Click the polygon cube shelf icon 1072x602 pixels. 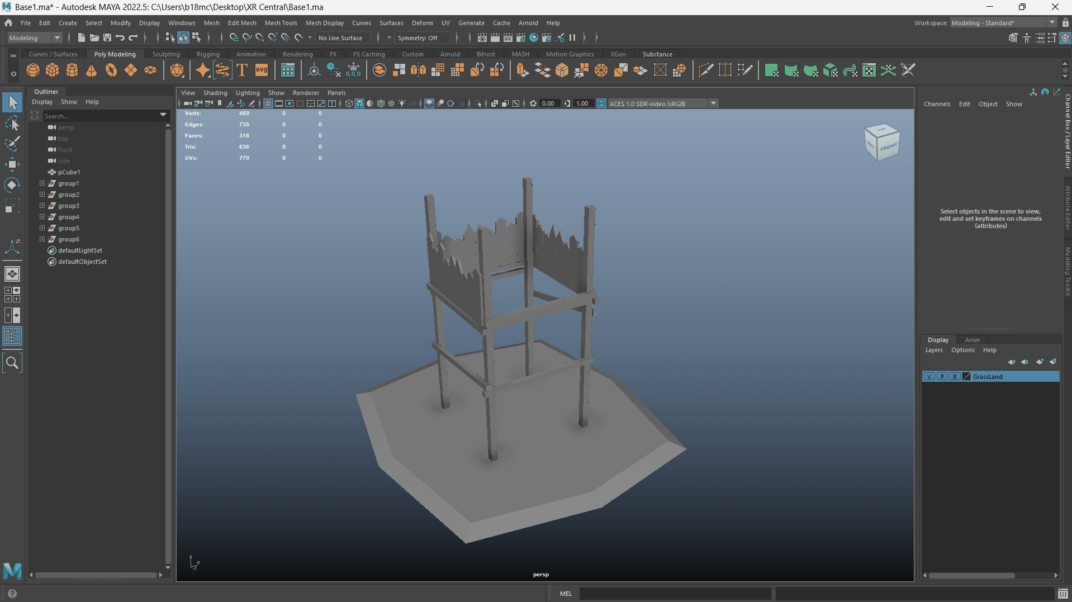(x=53, y=70)
